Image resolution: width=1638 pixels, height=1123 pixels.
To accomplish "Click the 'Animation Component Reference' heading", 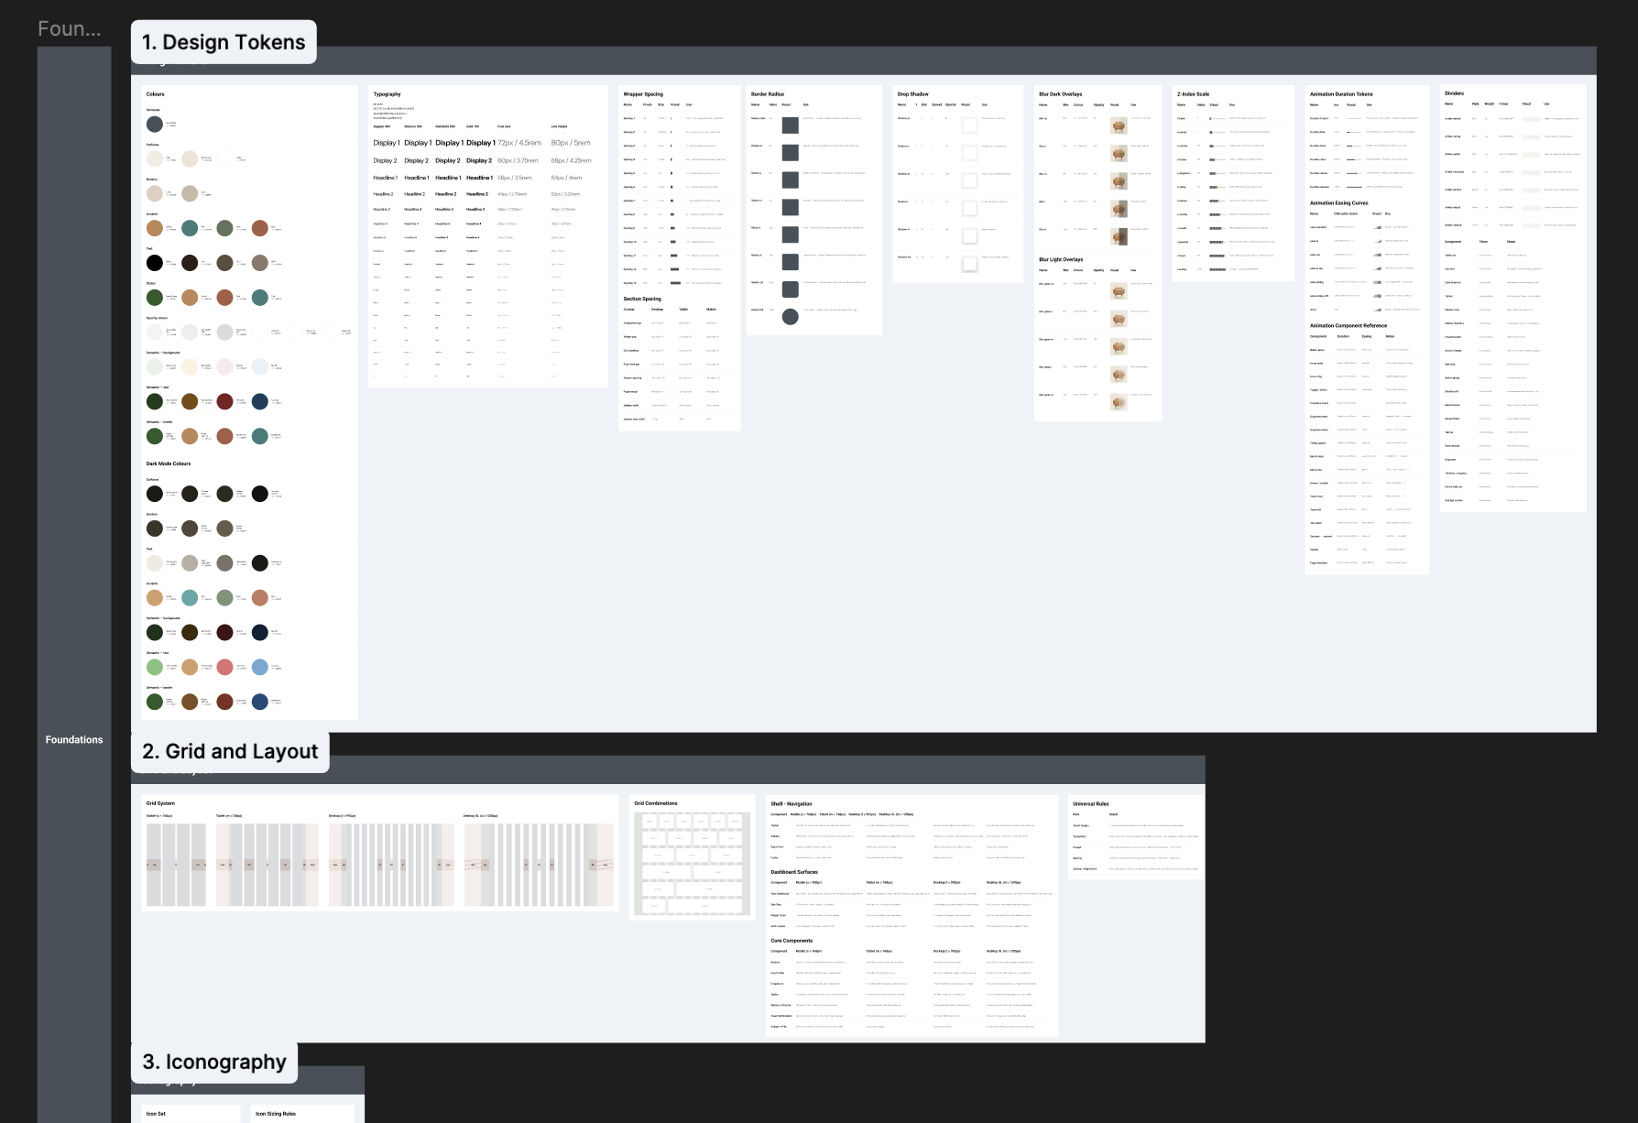I will pyautogui.click(x=1349, y=325).
